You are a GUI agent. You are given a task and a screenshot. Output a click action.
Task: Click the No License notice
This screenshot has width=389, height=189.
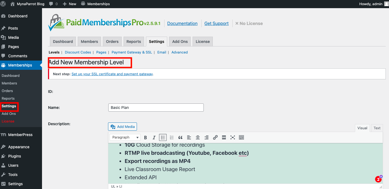pos(249,23)
